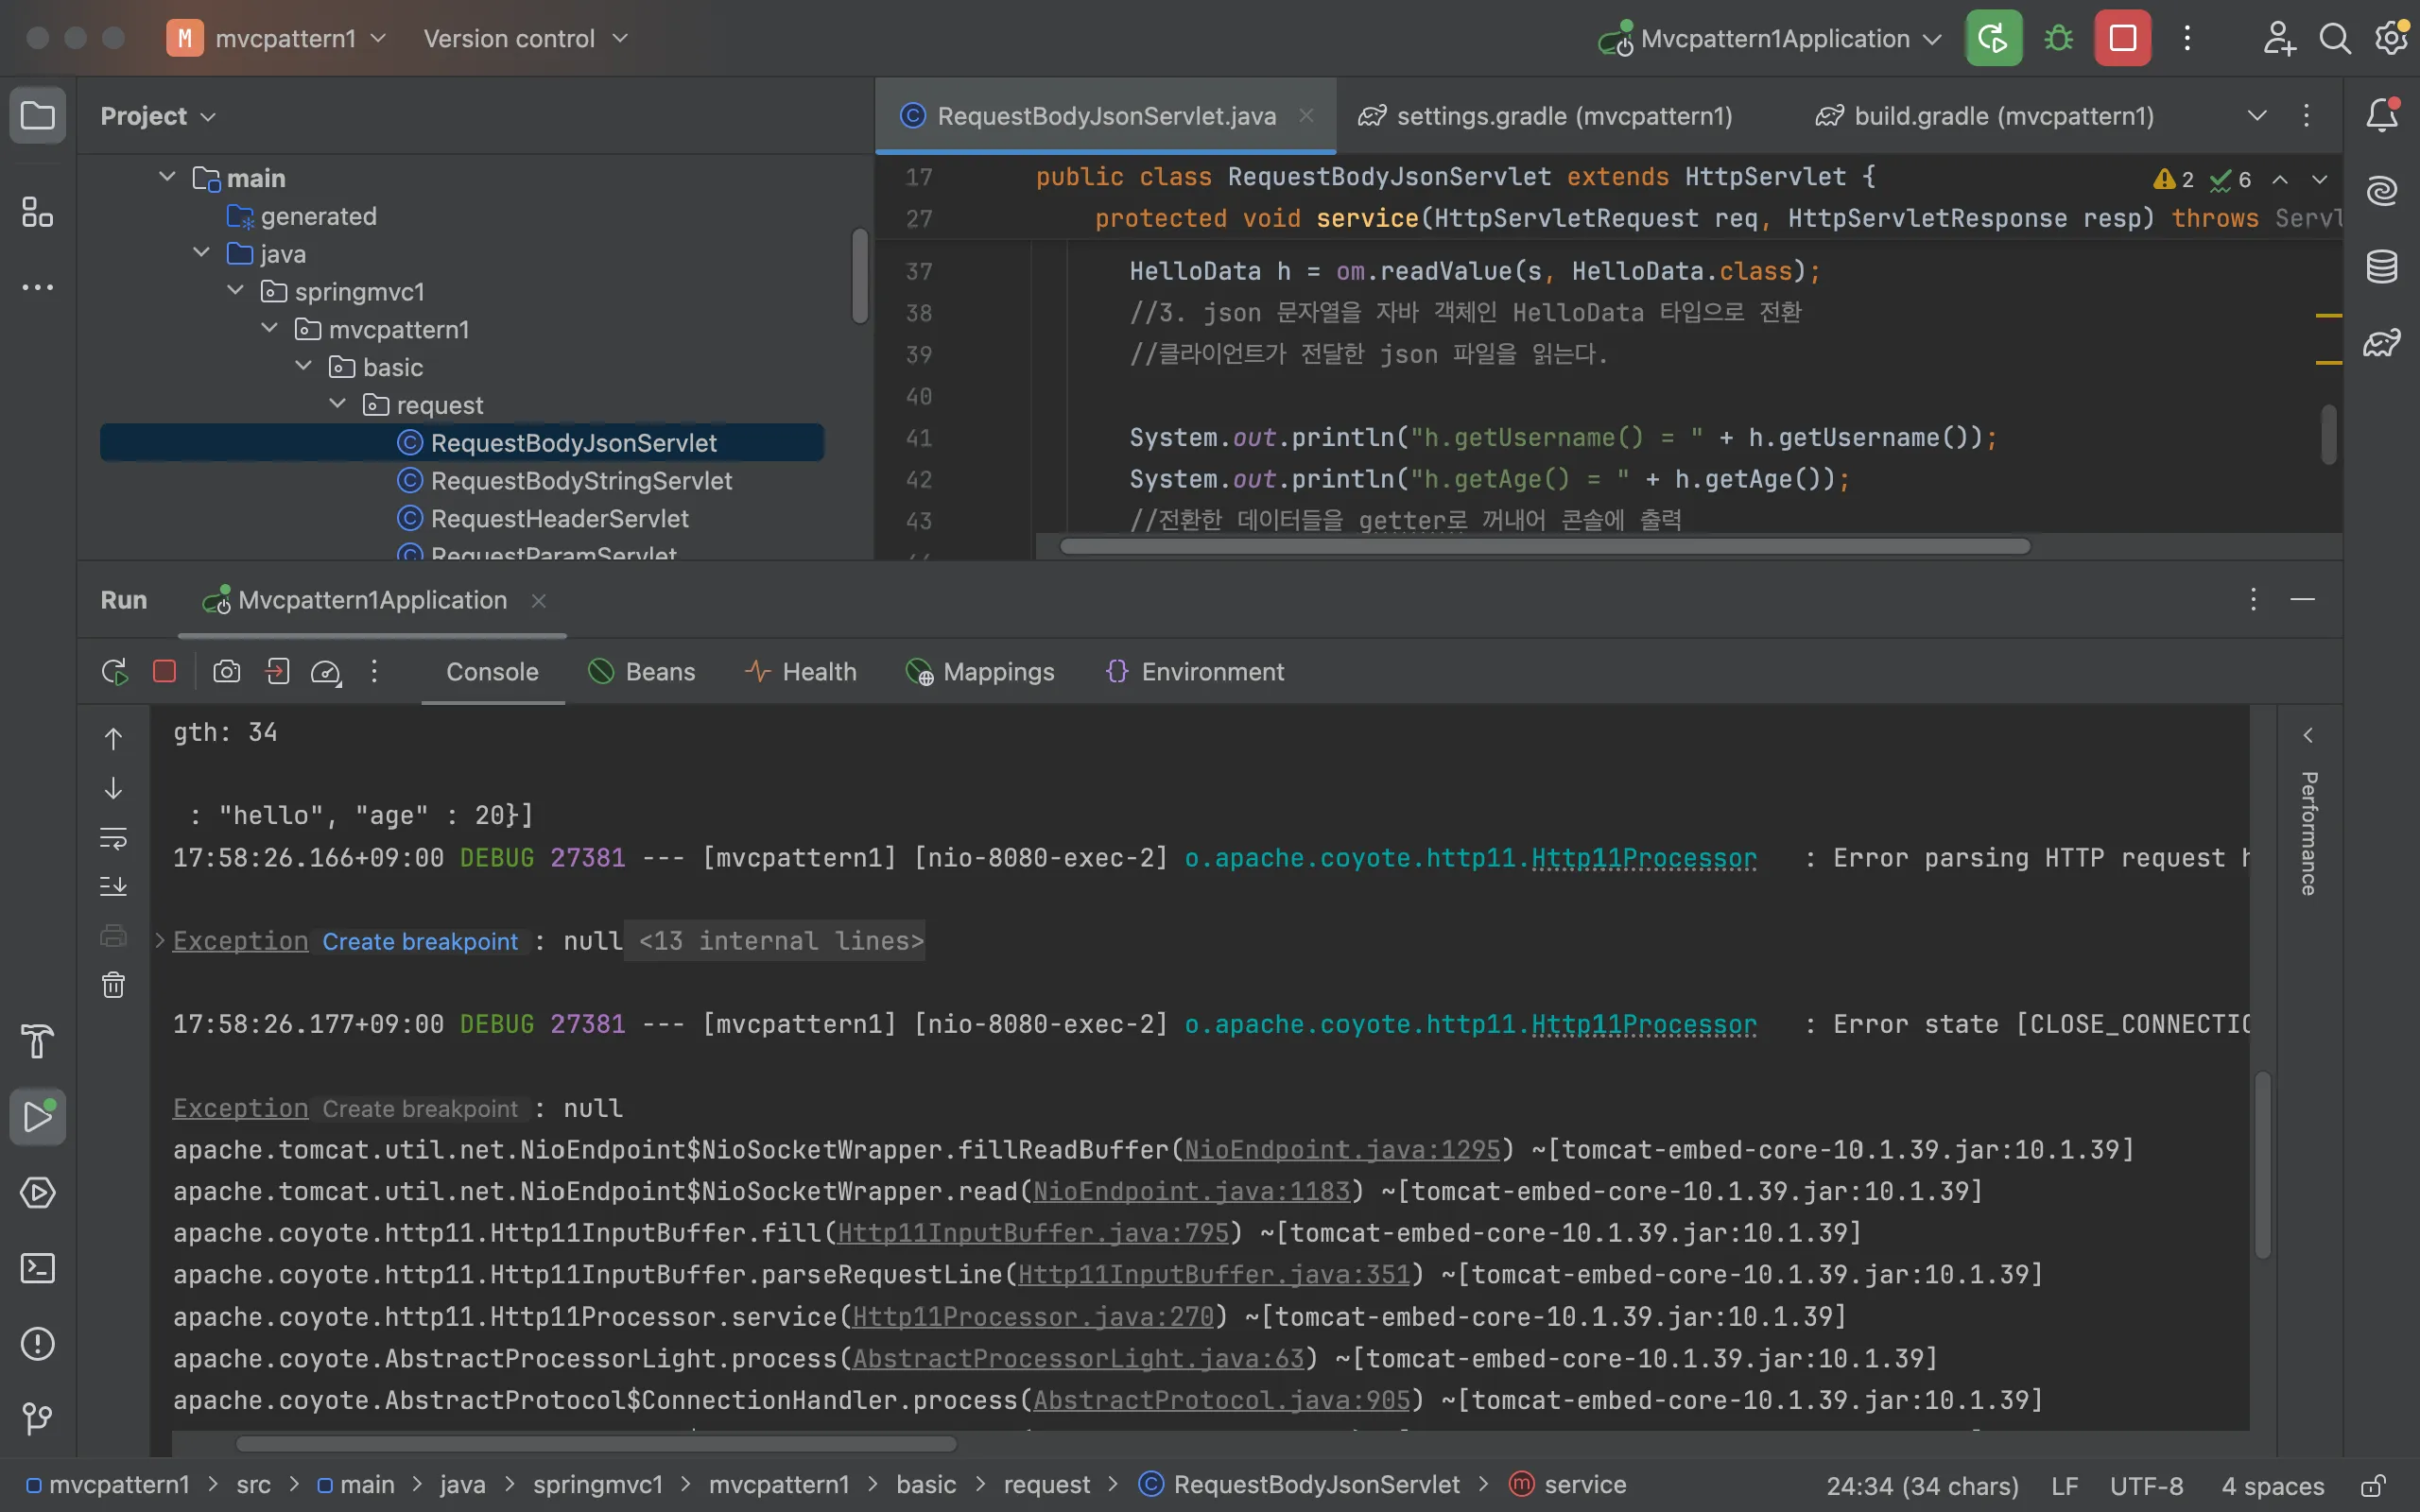
Task: Open the Structure tool window icon
Action: (38, 212)
